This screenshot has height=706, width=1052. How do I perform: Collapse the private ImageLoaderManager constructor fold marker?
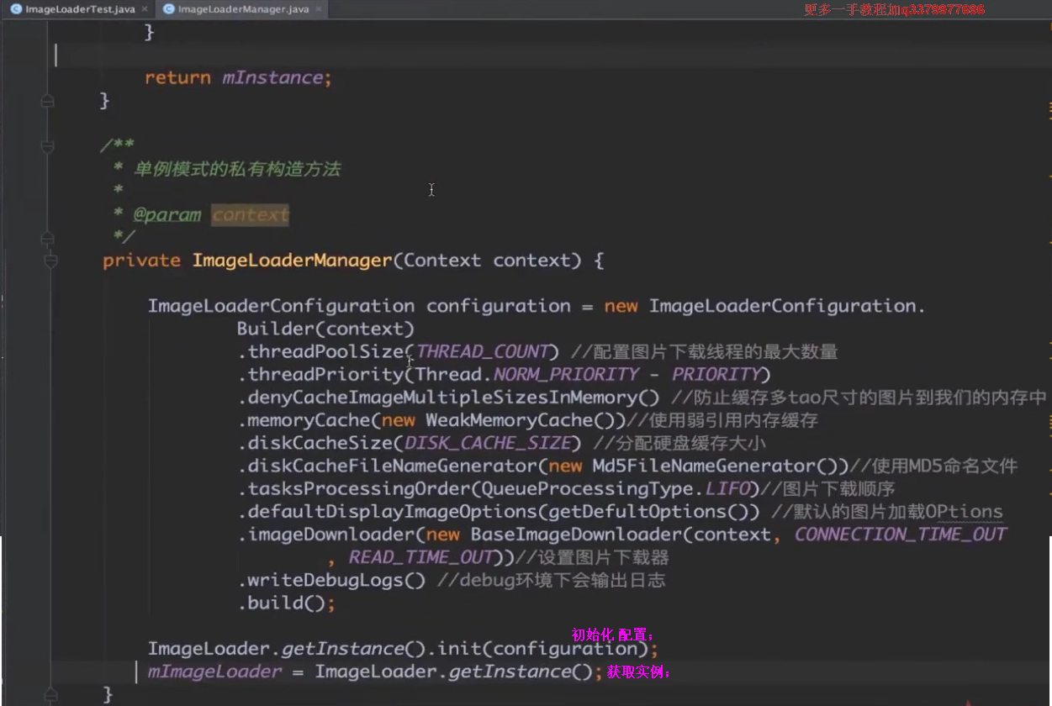pyautogui.click(x=50, y=261)
